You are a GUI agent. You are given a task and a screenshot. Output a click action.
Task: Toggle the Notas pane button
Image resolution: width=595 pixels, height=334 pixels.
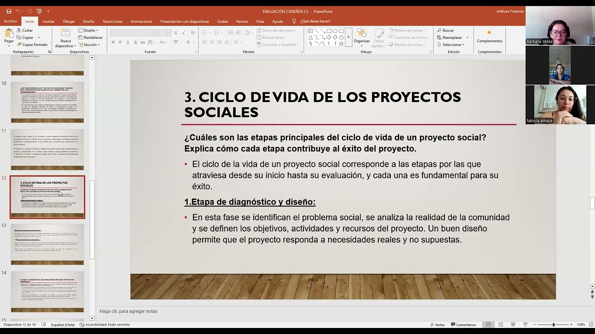click(437, 325)
